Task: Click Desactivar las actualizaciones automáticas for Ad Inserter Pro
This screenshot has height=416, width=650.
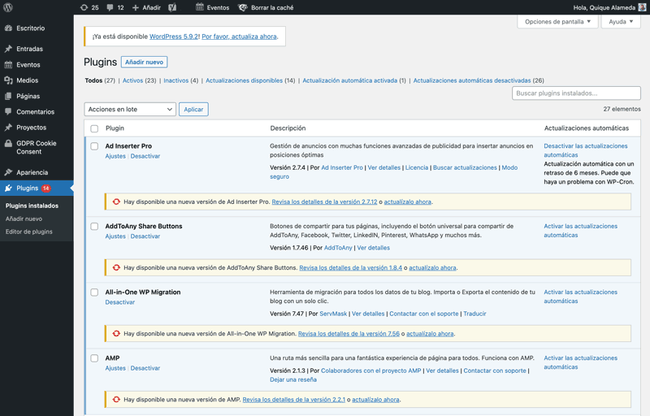Action: pyautogui.click(x=585, y=150)
